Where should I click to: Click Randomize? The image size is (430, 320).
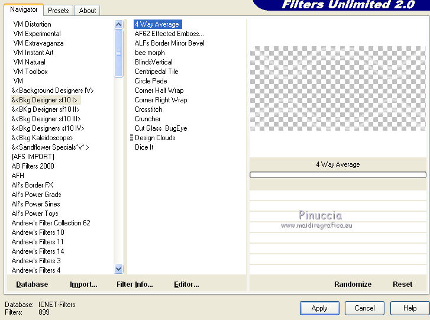[353, 285]
